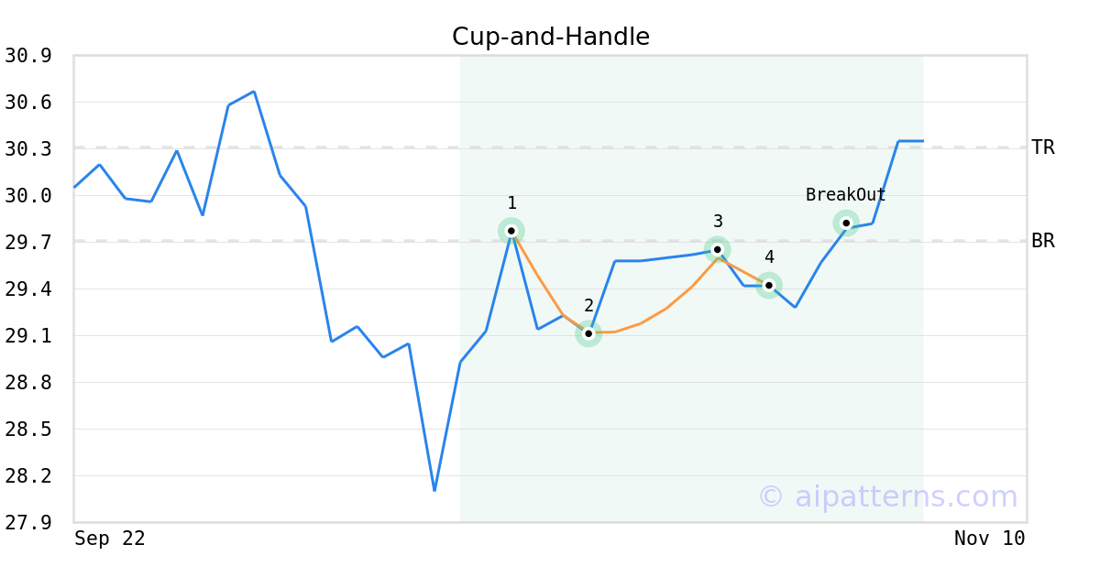Viewport: 1100px width, 577px height.
Task: Click the BR line label
Action: coord(1042,241)
